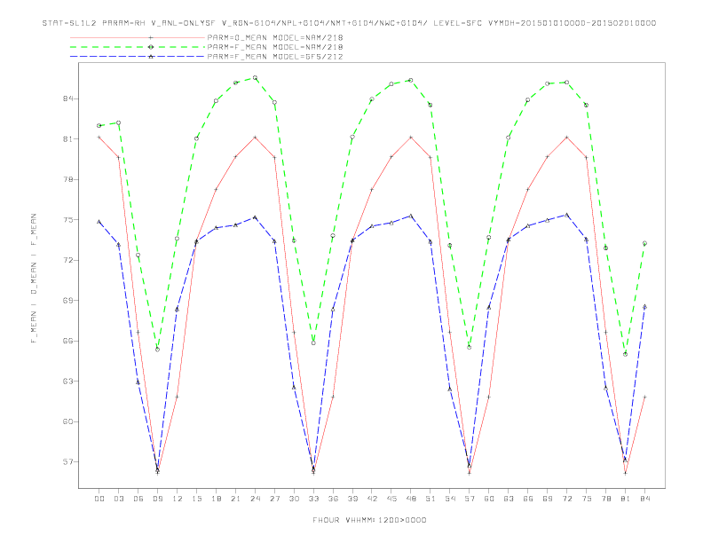The height and width of the screenshot is (543, 703).
Task: Click y-axis tick label 72
Action: 67,260
